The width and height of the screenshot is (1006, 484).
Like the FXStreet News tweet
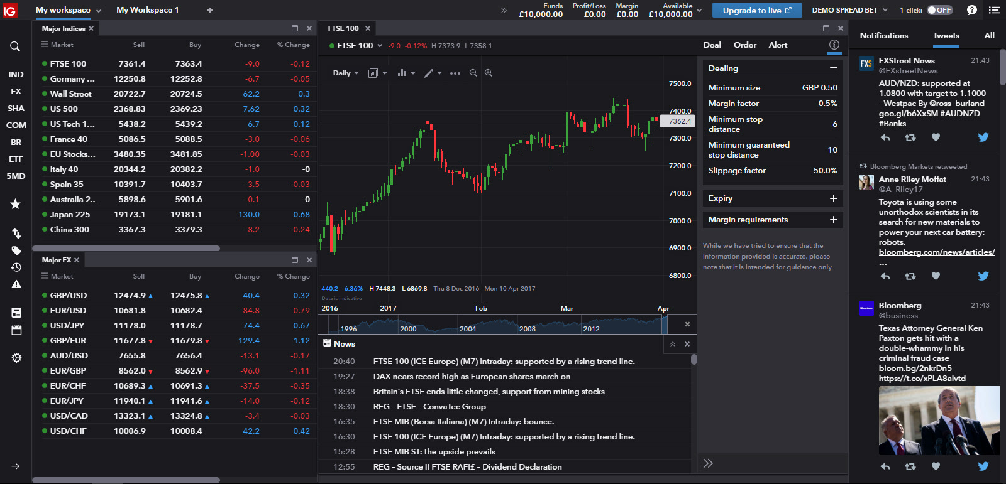click(x=936, y=137)
